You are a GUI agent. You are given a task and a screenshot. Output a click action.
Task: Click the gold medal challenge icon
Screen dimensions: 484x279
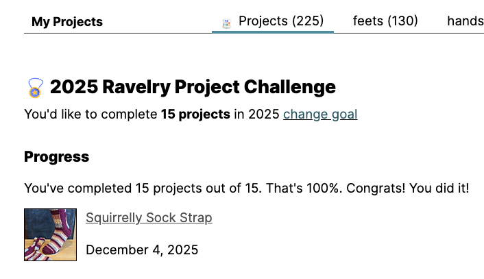(35, 88)
